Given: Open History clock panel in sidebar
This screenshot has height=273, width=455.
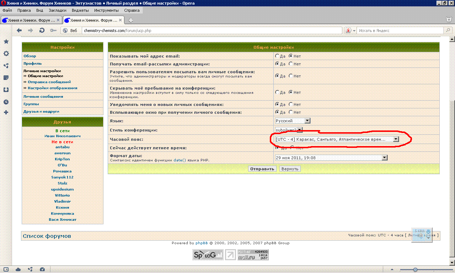Looking at the screenshot, I should click(6, 102).
